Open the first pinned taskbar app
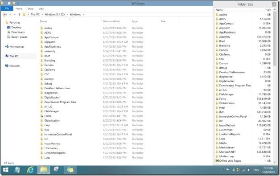Viewport: 280px width, 176px height. tap(17, 170)
